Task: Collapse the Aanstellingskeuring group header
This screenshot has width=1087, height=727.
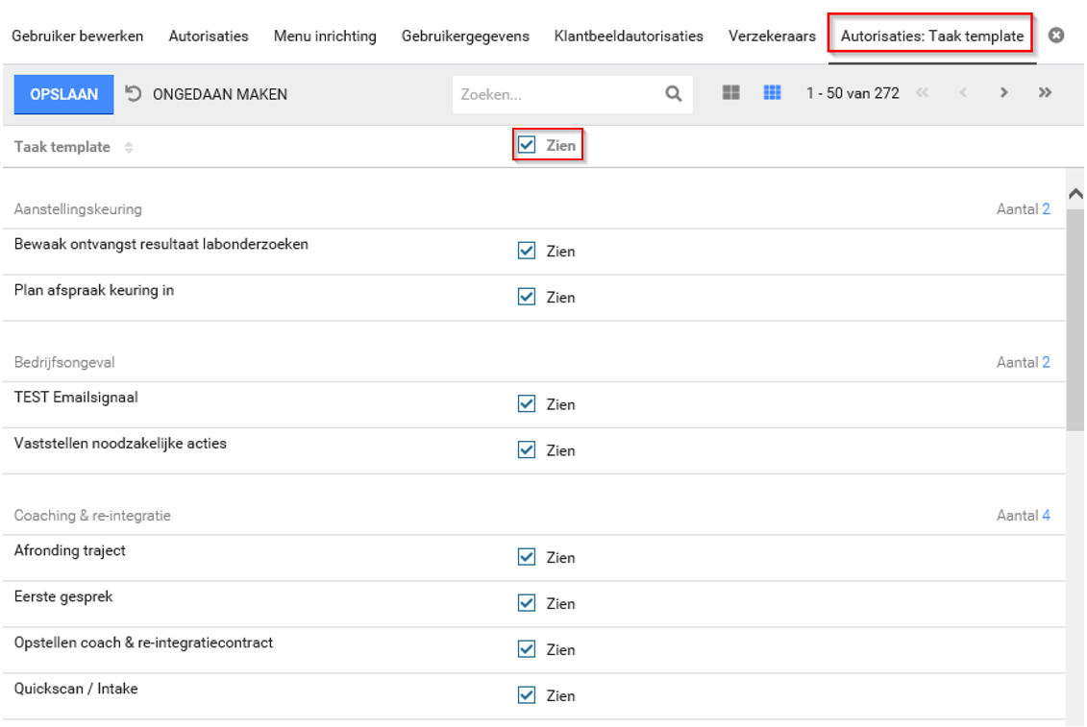Action: (79, 208)
